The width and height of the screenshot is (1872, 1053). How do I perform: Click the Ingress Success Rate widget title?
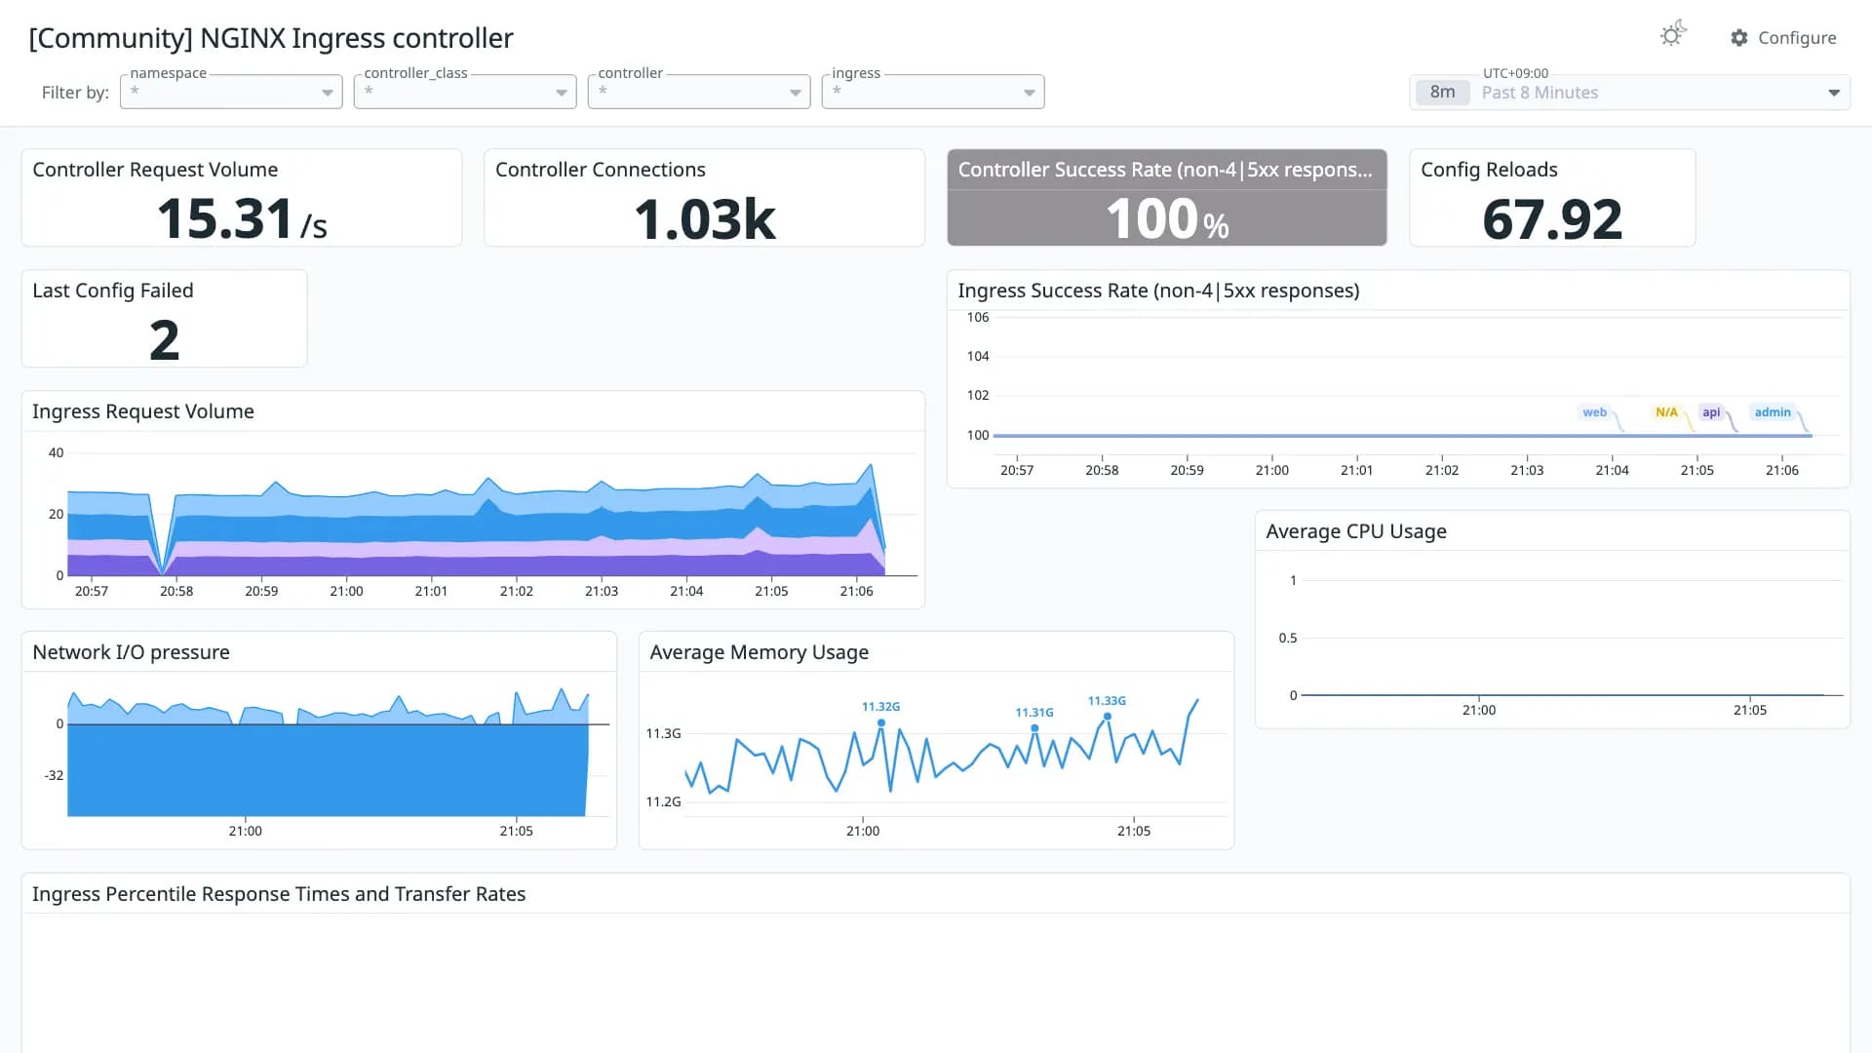pyautogui.click(x=1158, y=291)
